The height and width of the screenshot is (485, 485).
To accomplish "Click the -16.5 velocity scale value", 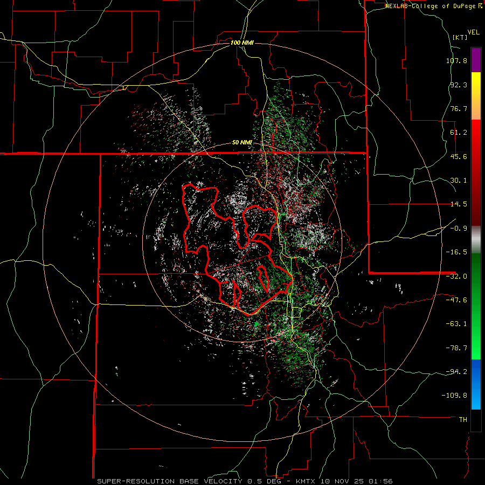I will coord(456,252).
